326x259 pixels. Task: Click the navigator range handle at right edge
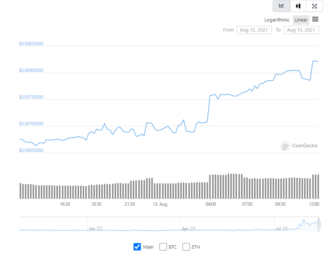318,224
